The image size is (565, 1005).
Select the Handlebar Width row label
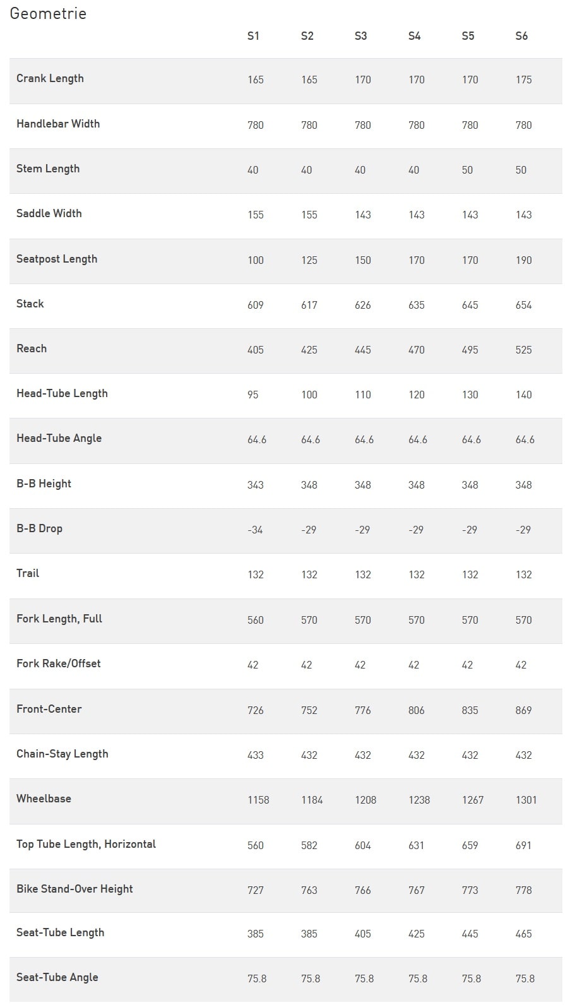(x=58, y=124)
